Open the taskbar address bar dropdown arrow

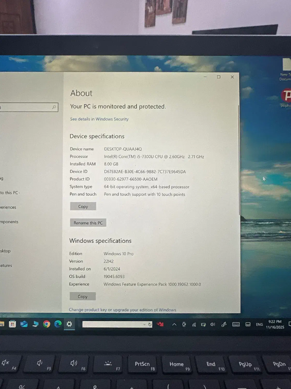(x=144, y=324)
